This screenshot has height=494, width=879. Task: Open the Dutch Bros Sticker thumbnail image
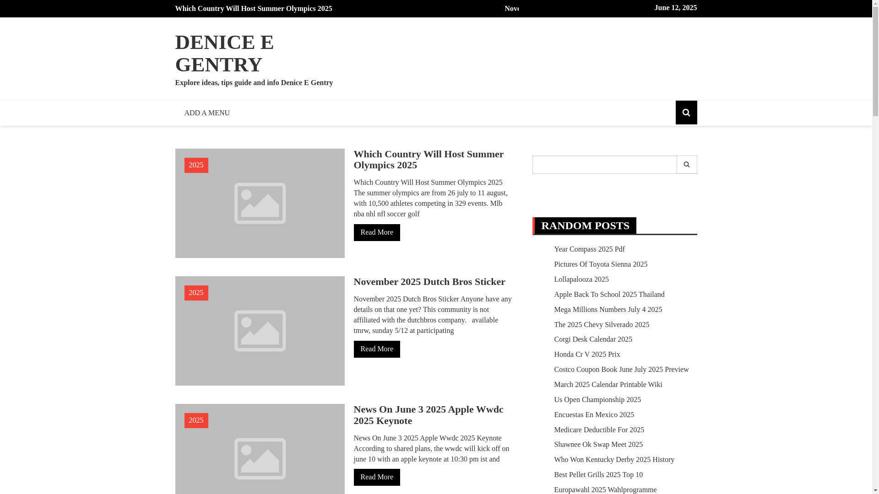[260, 331]
